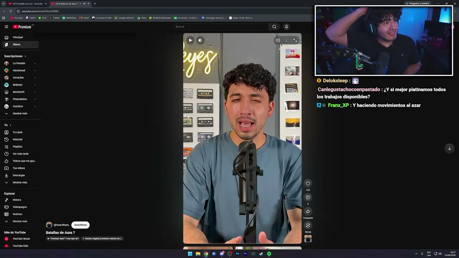Image resolution: width=459 pixels, height=258 pixels.
Task: Open Spotify from the taskbar
Action: point(269,254)
